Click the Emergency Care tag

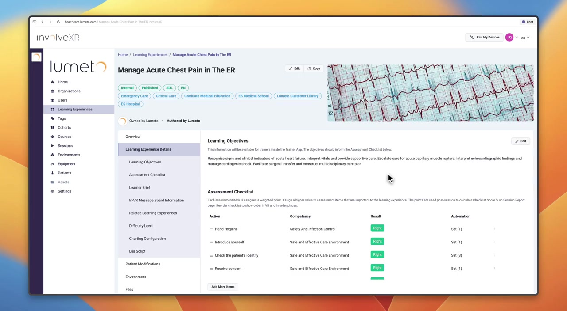coord(134,96)
